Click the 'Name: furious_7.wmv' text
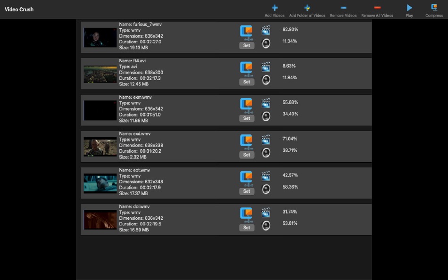Screen dimensions: 448x280 click(140, 25)
